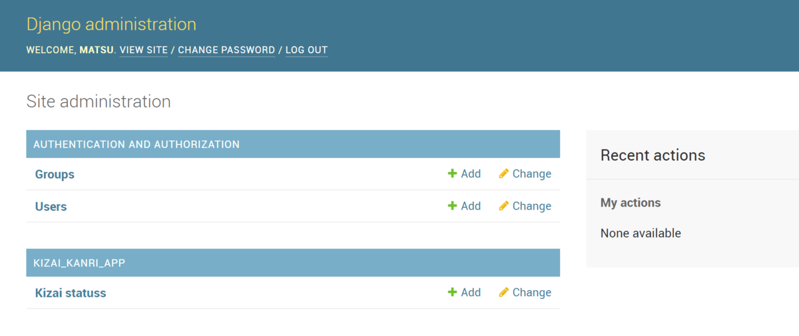Open the Kizai statuss model list
799x336 pixels.
point(71,293)
